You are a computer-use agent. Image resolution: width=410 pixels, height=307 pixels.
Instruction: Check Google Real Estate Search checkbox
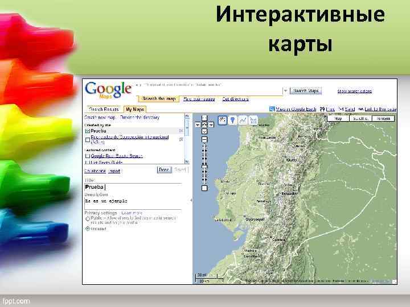pyautogui.click(x=88, y=156)
